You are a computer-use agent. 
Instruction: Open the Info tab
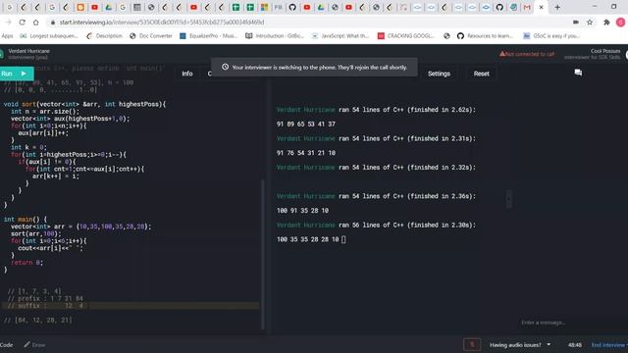point(187,74)
